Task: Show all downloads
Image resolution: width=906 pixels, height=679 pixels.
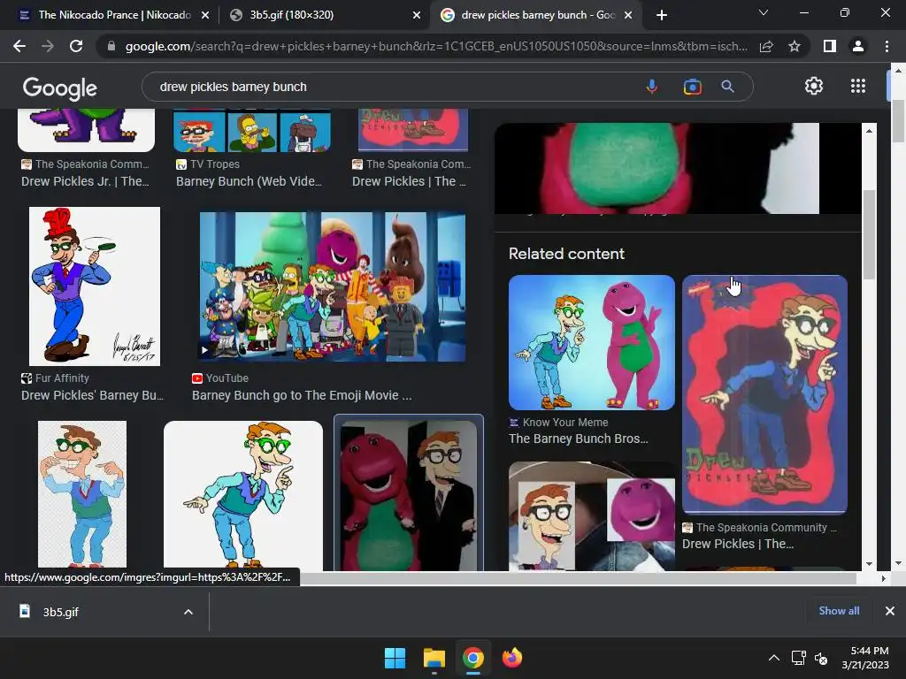Action: [839, 611]
